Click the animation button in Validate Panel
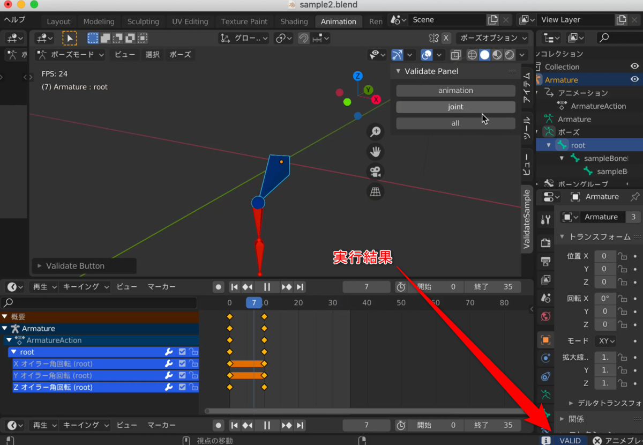The image size is (643, 445). click(455, 91)
